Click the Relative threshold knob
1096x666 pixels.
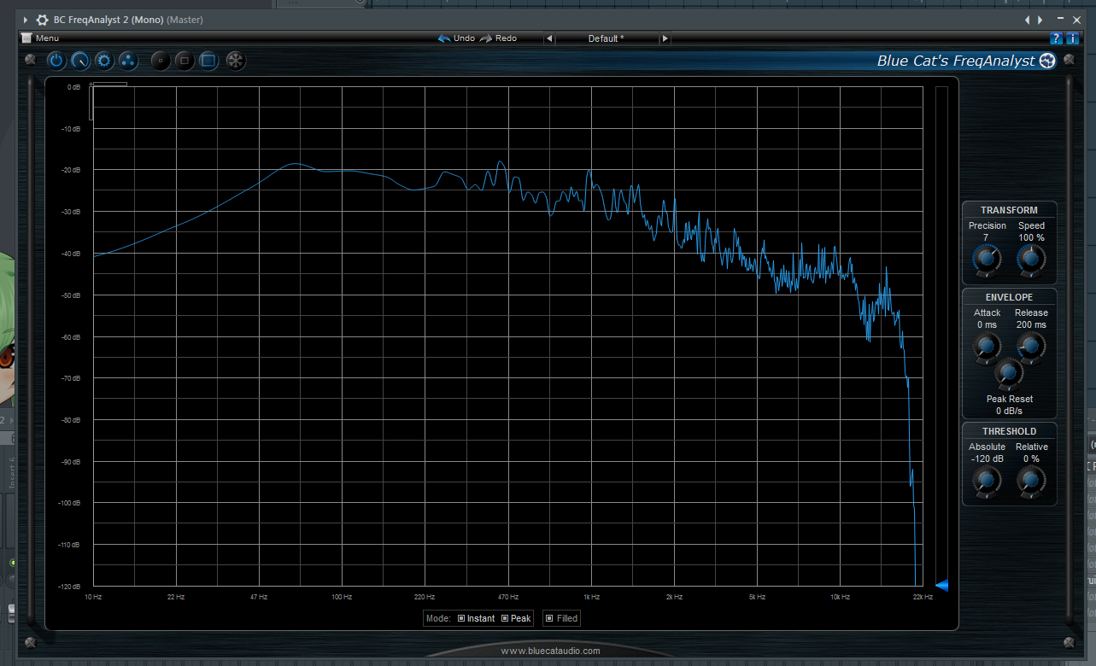tap(1031, 481)
